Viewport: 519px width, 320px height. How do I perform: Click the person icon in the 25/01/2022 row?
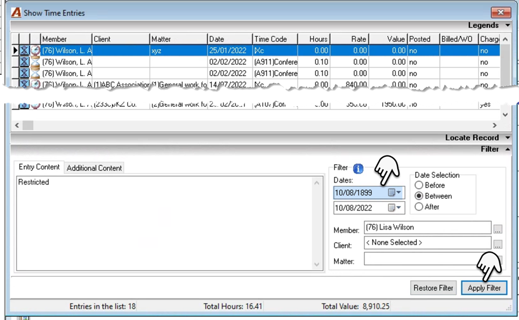tap(24, 50)
